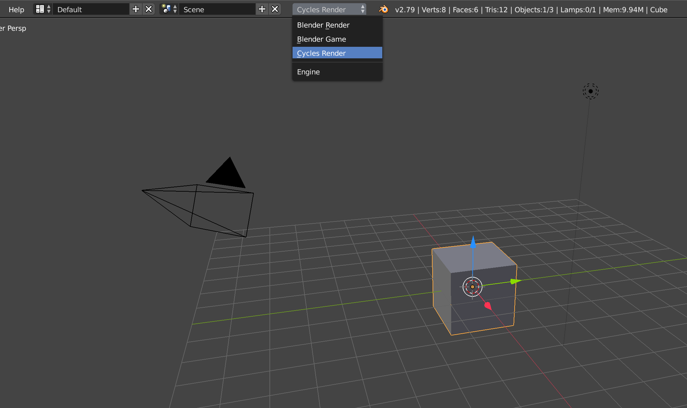Choose Blender Game from engine list
This screenshot has height=408, width=687.
pos(321,39)
